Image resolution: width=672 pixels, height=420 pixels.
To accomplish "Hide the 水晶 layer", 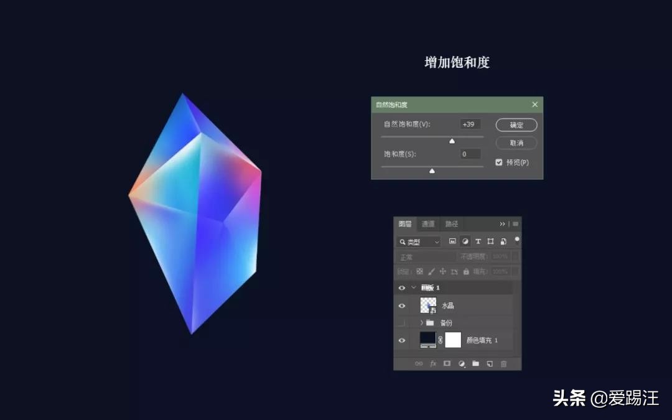I will tap(401, 305).
